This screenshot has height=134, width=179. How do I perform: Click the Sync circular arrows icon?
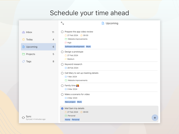23,117
